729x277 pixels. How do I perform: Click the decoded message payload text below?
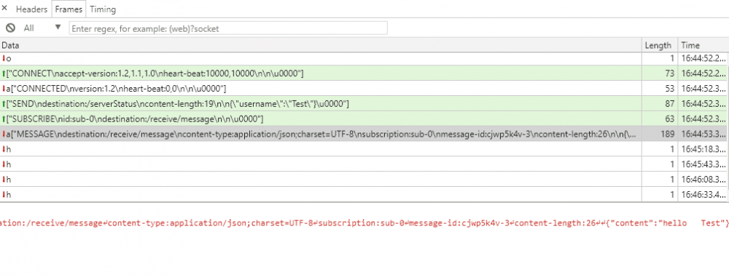[364, 223]
